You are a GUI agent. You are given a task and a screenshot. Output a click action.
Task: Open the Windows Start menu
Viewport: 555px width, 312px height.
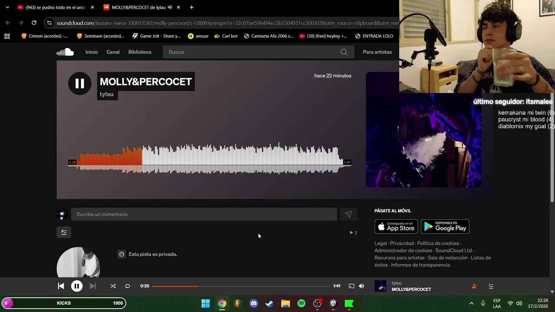point(206,303)
